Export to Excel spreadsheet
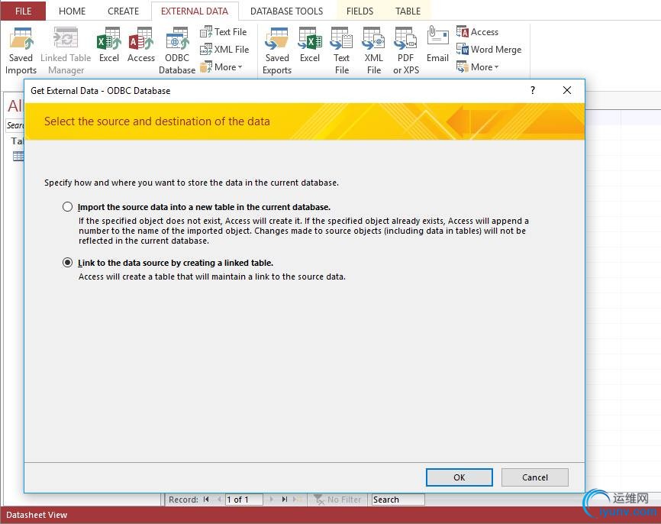 pos(310,45)
